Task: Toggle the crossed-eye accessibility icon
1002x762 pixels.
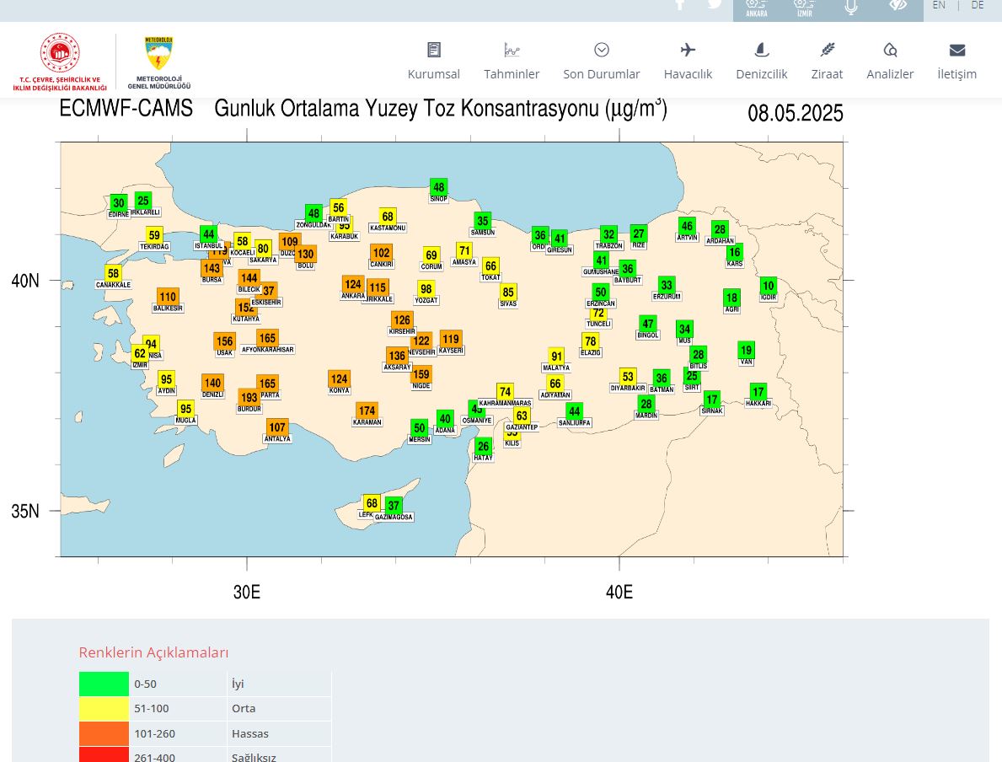Action: click(898, 5)
